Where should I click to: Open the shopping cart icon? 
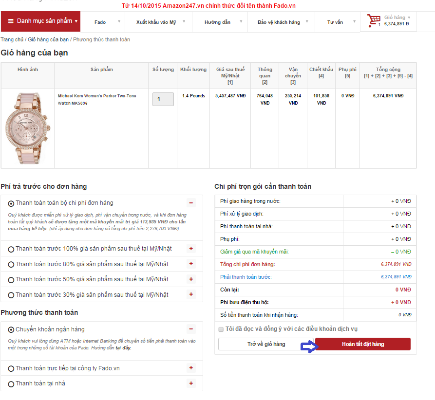(x=374, y=20)
